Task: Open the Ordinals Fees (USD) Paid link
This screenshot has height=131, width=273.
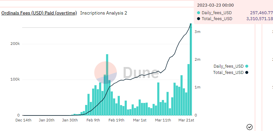Action: point(39,13)
